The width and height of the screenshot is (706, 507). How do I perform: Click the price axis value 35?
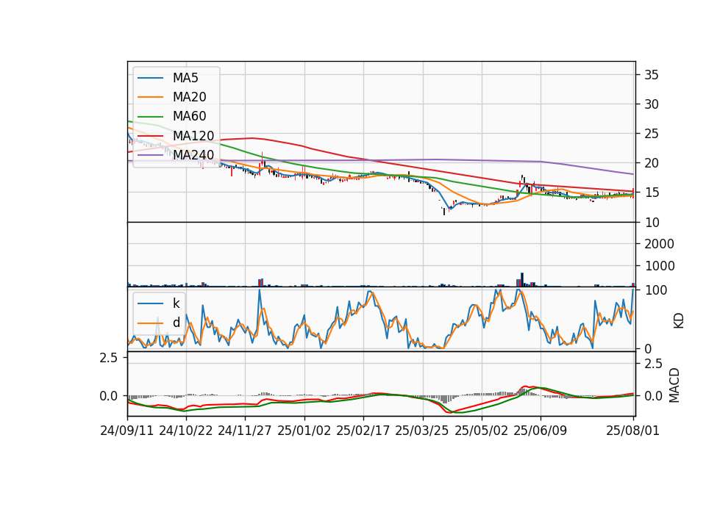point(652,75)
